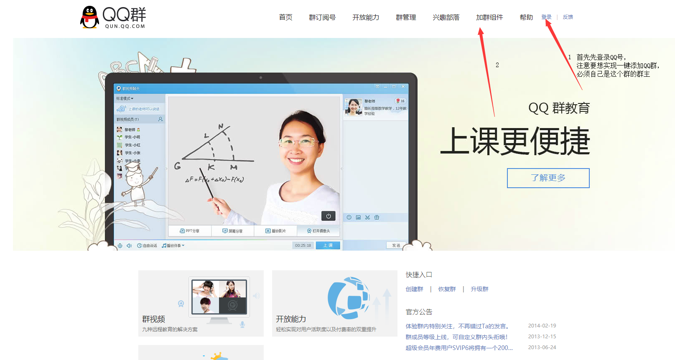The width and height of the screenshot is (675, 360).
Task: Open announcement 群成员等级上线
Action: point(456,337)
